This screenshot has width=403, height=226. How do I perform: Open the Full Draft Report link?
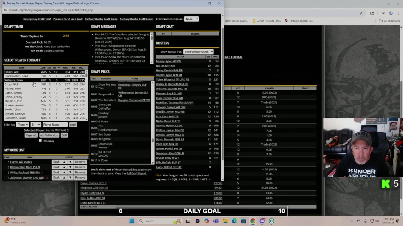(x=136, y=173)
